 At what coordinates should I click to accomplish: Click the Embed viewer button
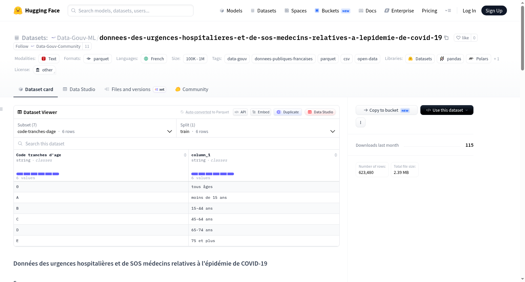pyautogui.click(x=261, y=112)
